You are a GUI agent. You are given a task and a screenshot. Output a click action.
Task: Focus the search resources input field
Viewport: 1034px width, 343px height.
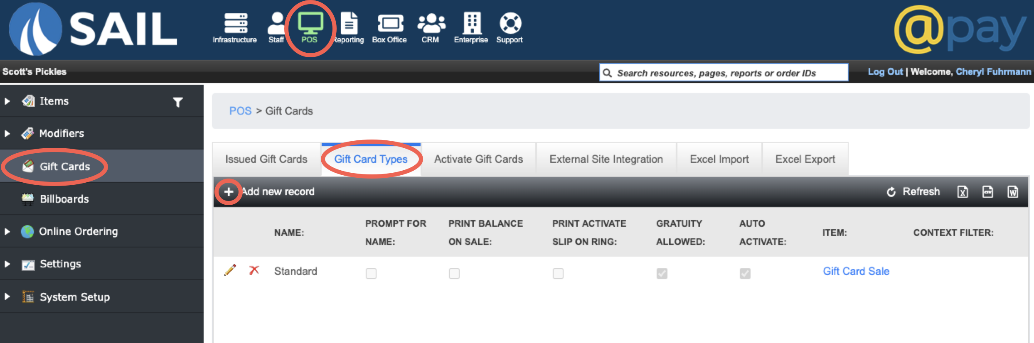coord(724,73)
